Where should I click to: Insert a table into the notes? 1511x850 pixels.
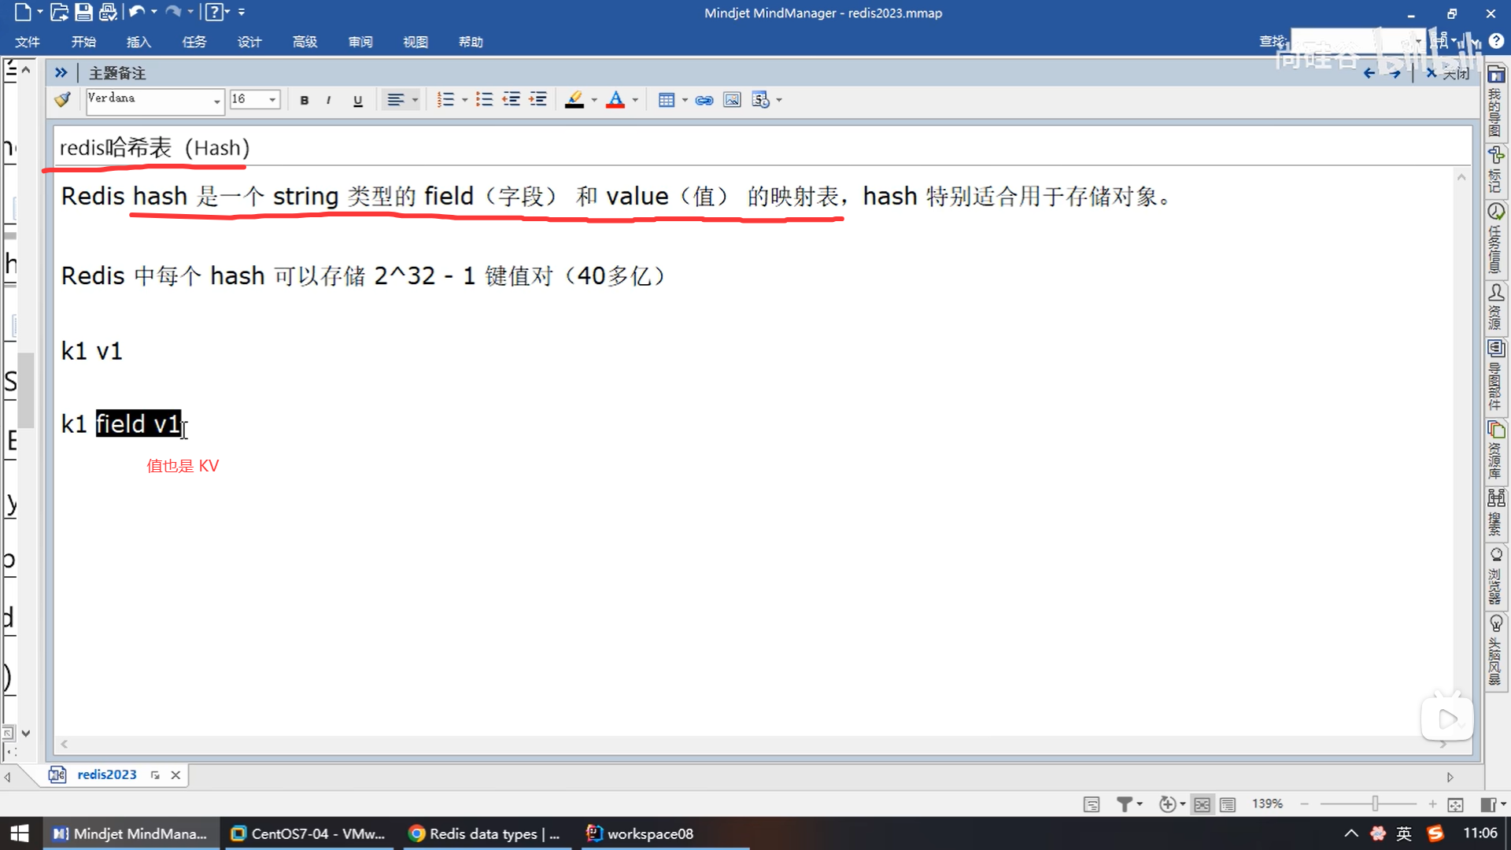pos(667,100)
